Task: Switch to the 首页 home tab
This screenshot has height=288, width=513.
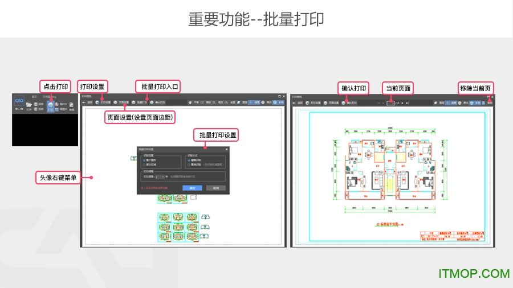Action: point(34,97)
